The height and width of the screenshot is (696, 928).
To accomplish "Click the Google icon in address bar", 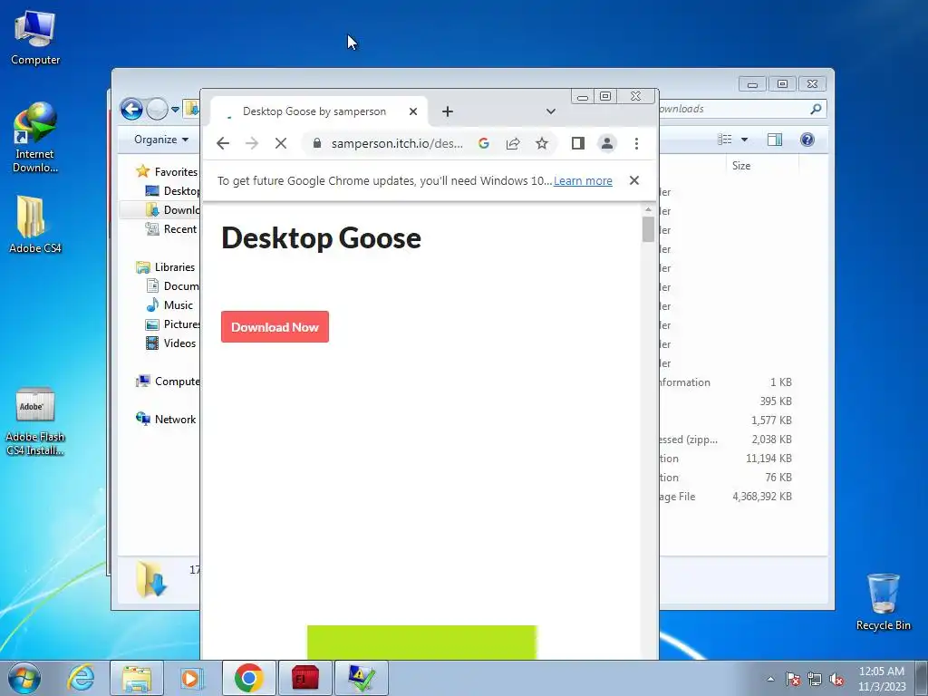I will (484, 143).
